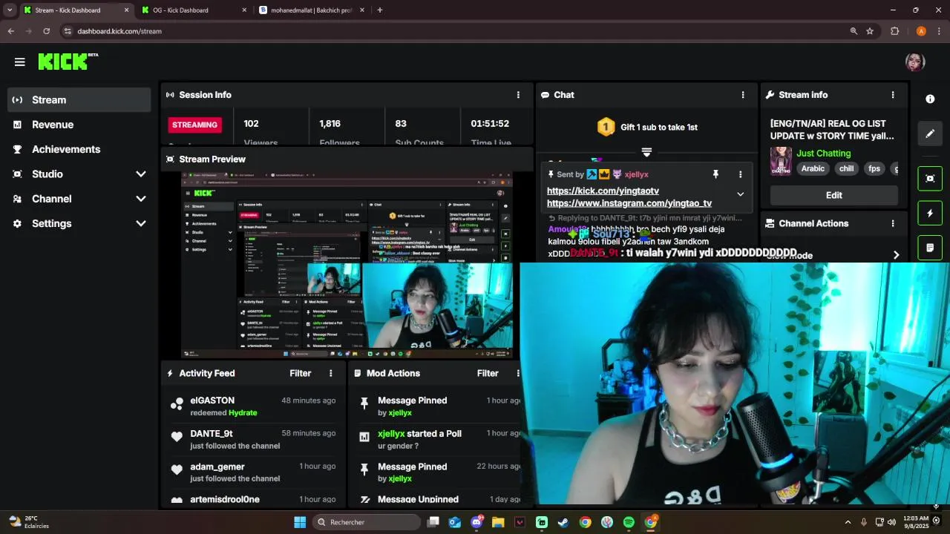Image resolution: width=950 pixels, height=534 pixels.
Task: Click the Rechercher taskbar search box
Action: point(367,522)
